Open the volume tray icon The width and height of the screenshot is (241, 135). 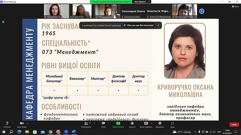pyautogui.click(x=214, y=132)
